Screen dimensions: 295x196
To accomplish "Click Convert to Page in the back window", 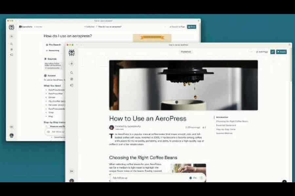I will [x=177, y=27].
